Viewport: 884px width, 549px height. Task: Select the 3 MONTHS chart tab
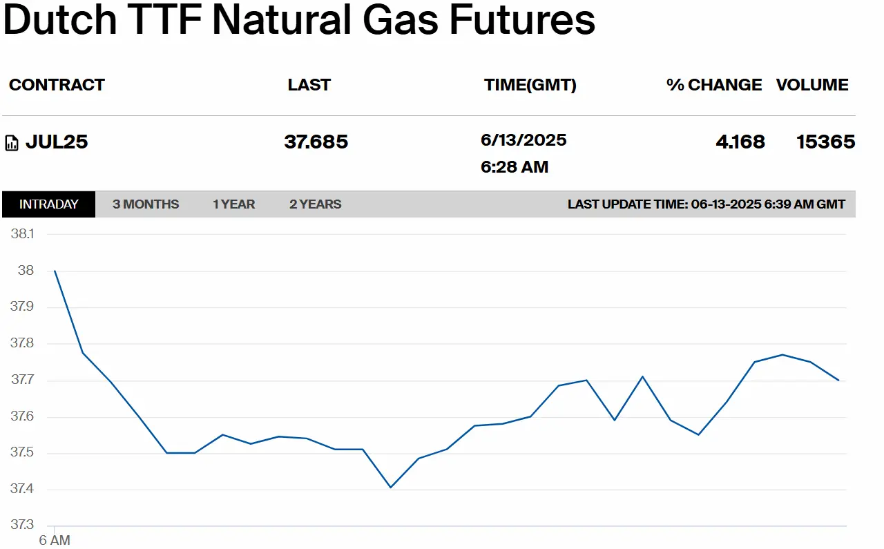click(146, 204)
